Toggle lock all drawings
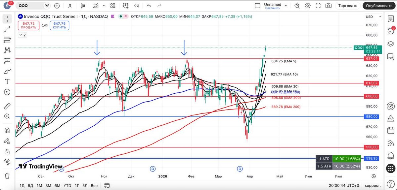This screenshot has width=397, height=190. pos(7,151)
